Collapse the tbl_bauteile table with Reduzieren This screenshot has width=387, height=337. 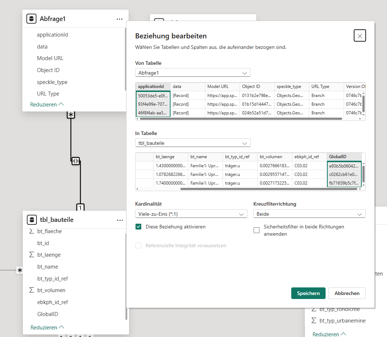(x=47, y=327)
